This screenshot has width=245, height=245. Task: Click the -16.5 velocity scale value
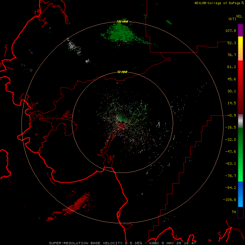231,127
